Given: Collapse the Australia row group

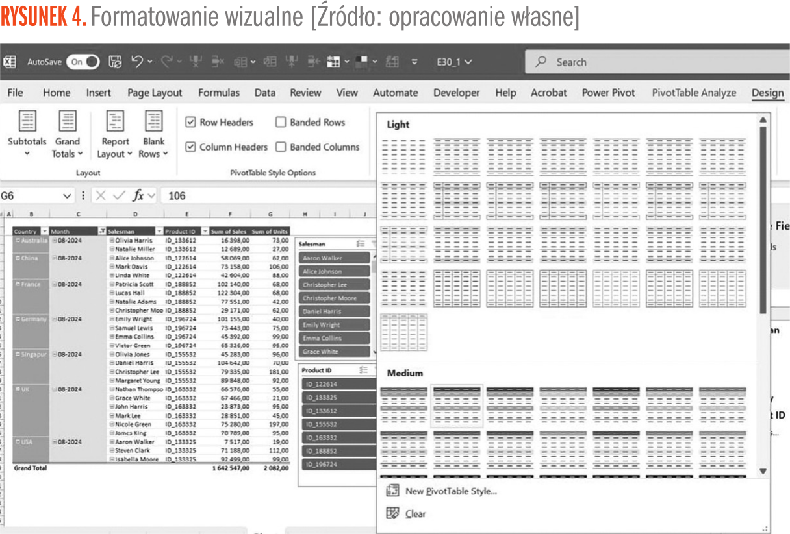Looking at the screenshot, I should click(18, 241).
